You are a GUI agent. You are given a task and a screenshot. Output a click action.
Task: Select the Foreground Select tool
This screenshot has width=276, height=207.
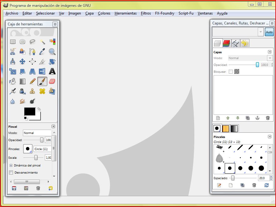point(22,52)
